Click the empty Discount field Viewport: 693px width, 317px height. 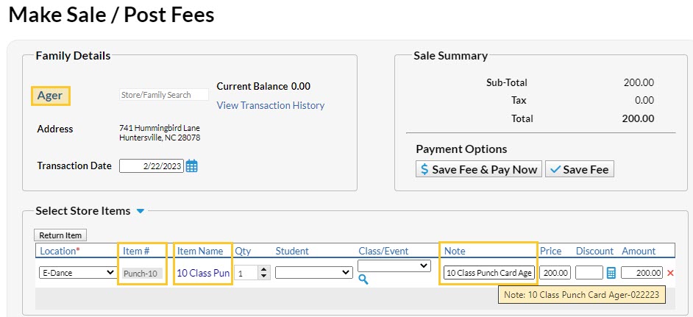[x=589, y=273]
